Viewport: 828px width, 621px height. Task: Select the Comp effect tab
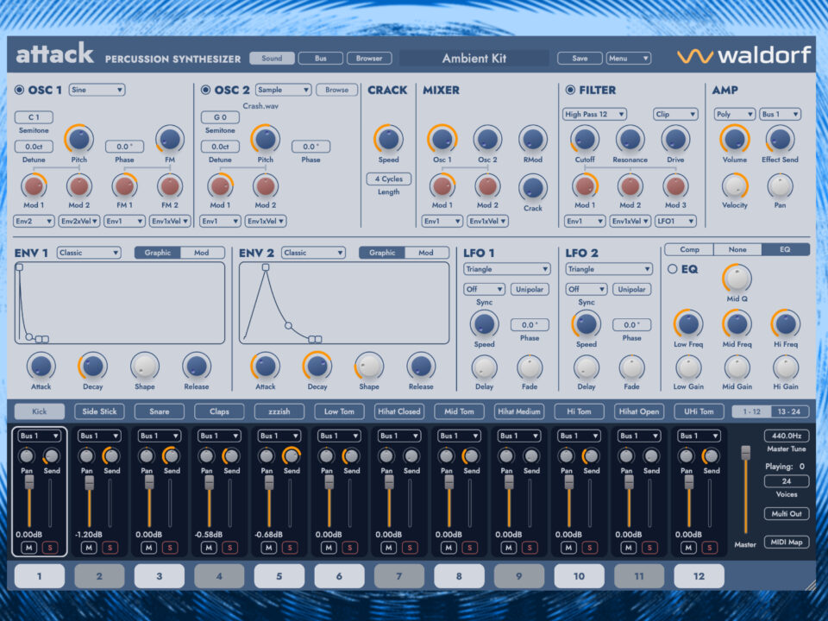pos(689,249)
